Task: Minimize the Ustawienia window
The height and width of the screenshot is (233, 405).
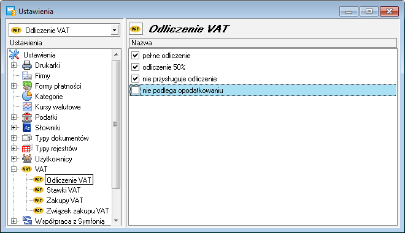Action: pos(349,12)
